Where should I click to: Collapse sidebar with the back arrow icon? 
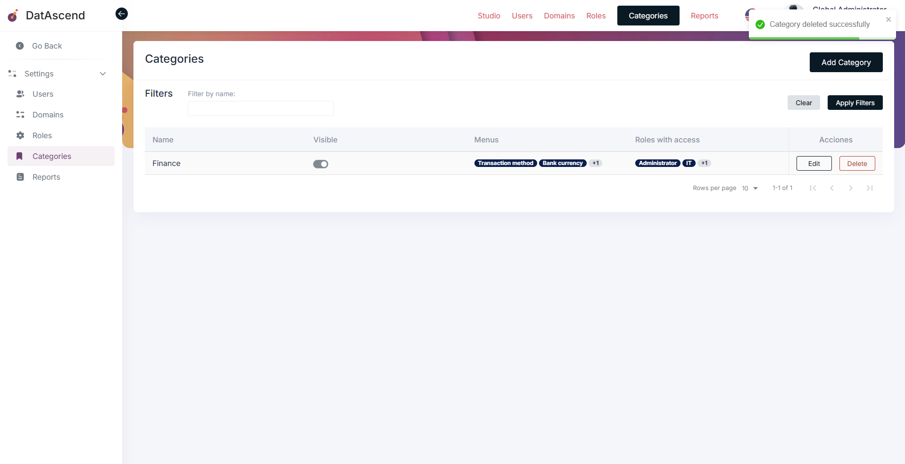(x=122, y=14)
